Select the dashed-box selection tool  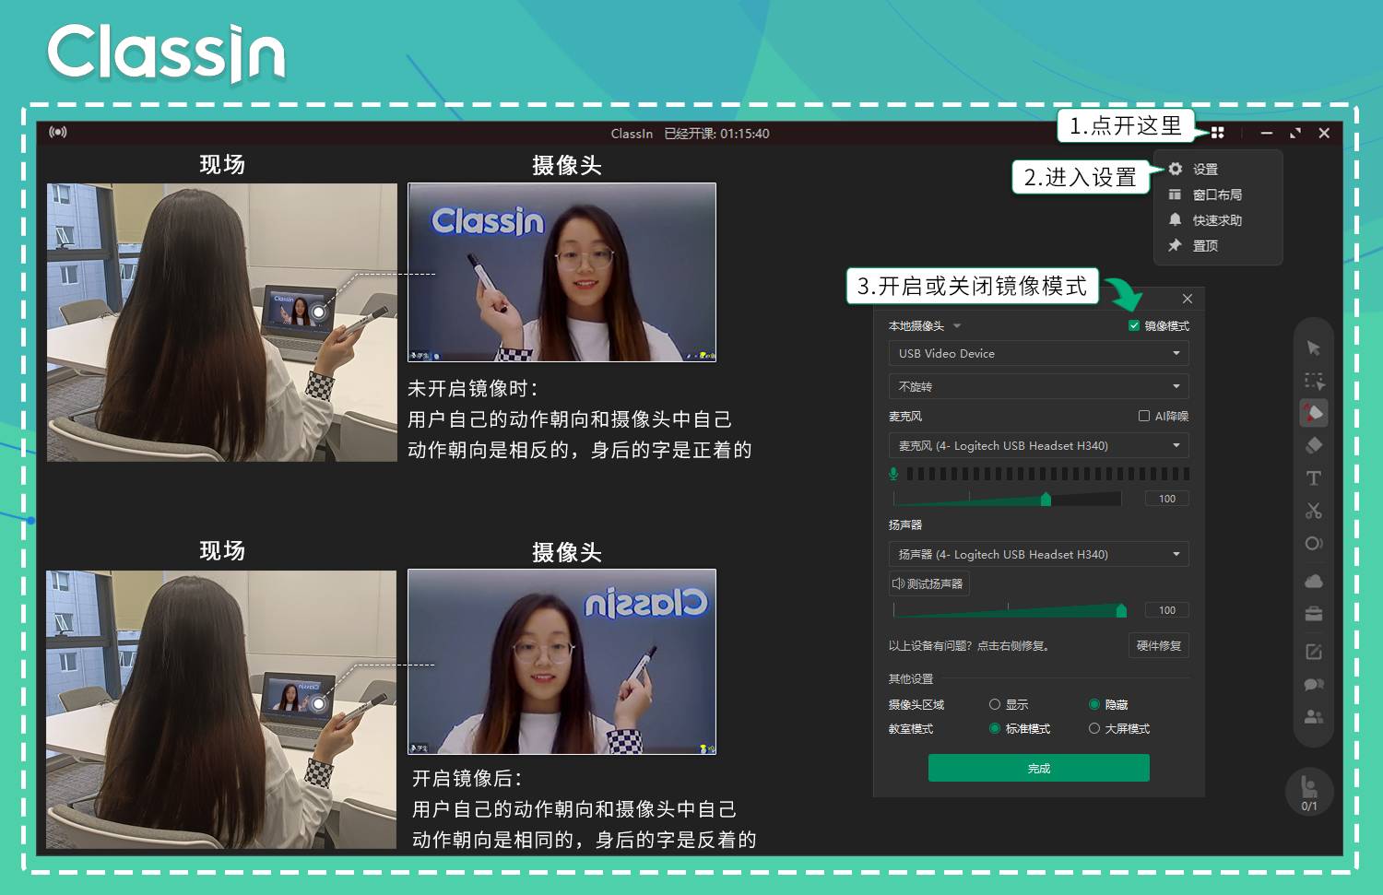1314,381
